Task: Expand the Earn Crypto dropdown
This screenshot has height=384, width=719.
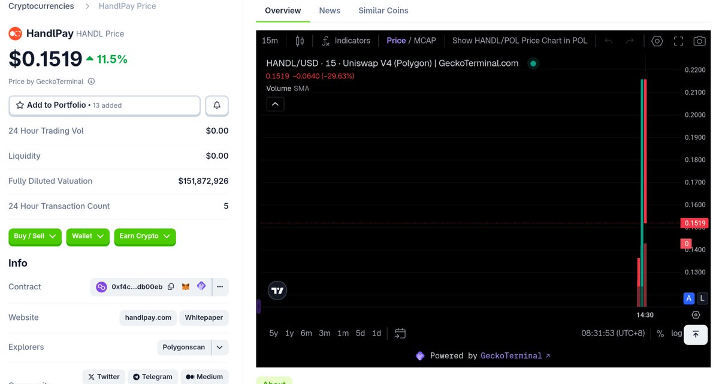Action: 145,237
